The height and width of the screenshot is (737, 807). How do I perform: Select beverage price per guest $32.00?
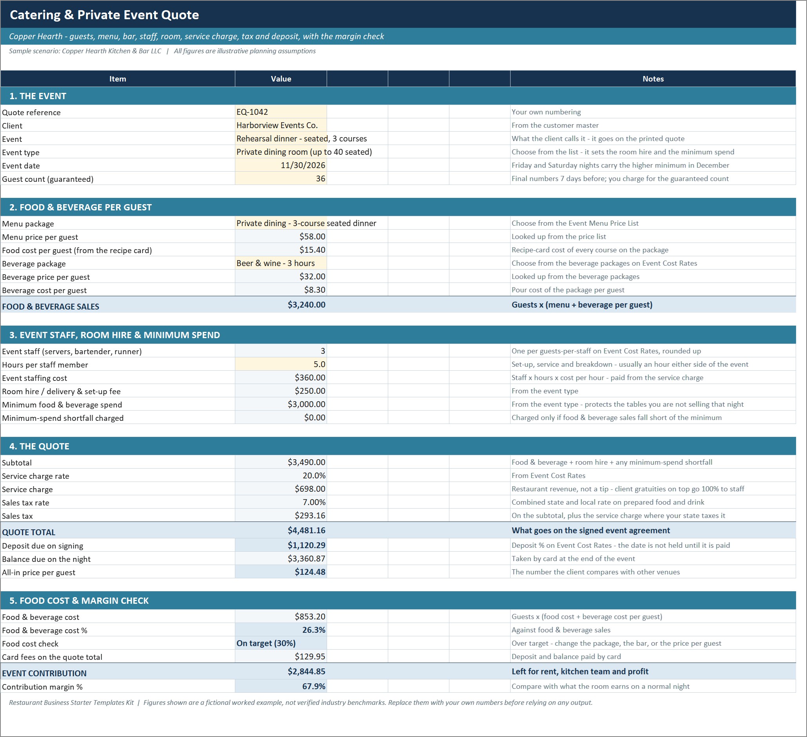pyautogui.click(x=281, y=276)
